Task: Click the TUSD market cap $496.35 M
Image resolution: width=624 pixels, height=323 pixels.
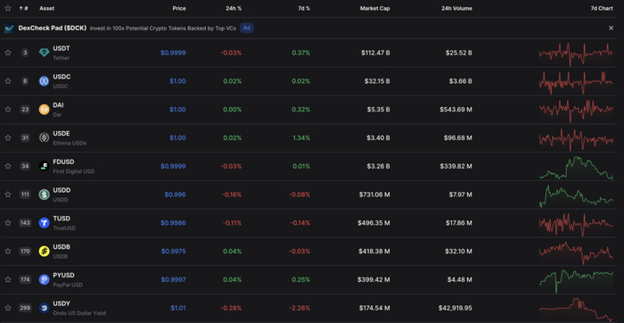Action: pyautogui.click(x=374, y=223)
